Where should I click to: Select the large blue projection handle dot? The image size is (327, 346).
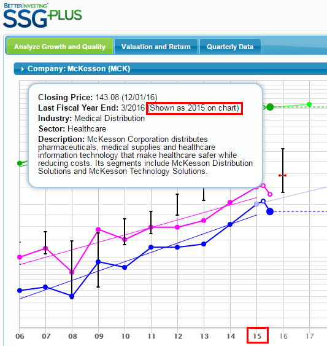coord(270,211)
